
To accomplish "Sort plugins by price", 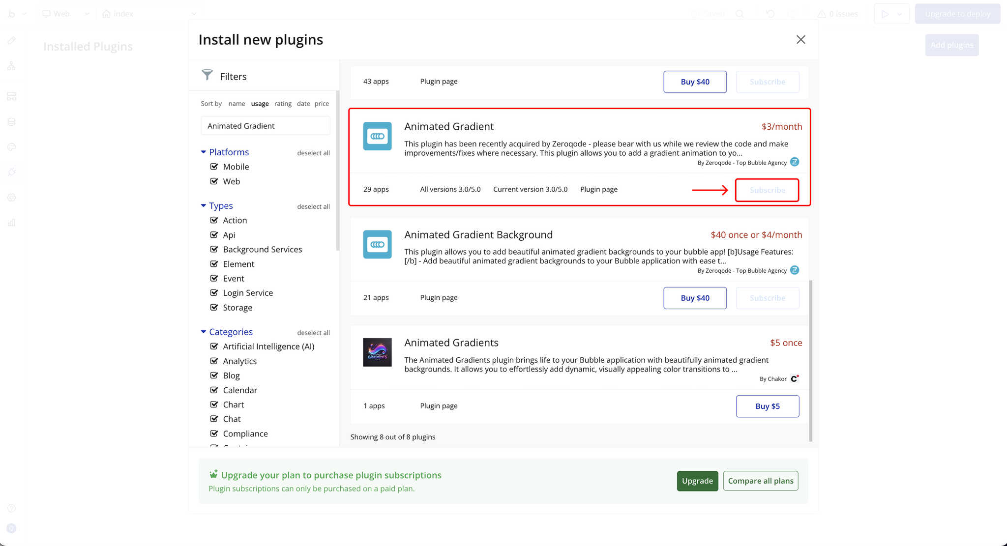I will point(322,104).
